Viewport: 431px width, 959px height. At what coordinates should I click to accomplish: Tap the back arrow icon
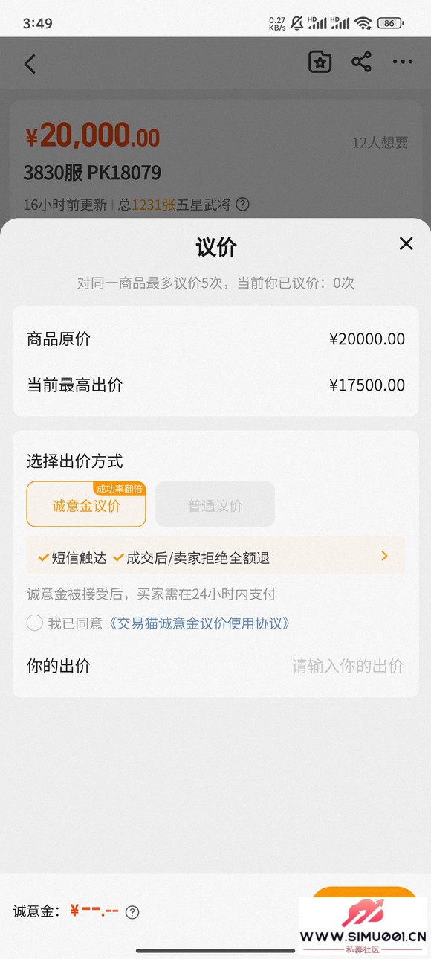pos(30,63)
